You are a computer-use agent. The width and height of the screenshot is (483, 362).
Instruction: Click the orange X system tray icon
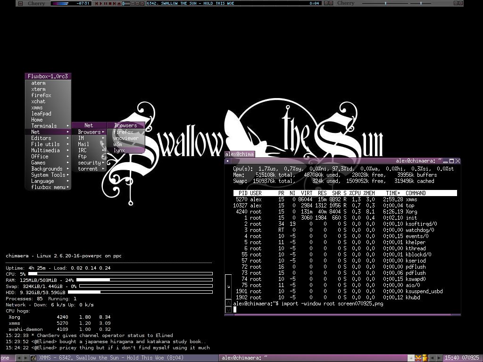point(418,358)
